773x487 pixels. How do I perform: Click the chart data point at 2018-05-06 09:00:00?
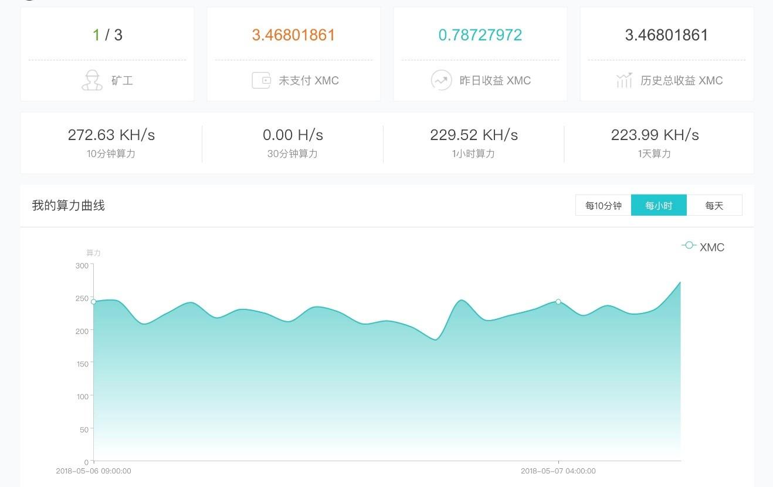[93, 302]
